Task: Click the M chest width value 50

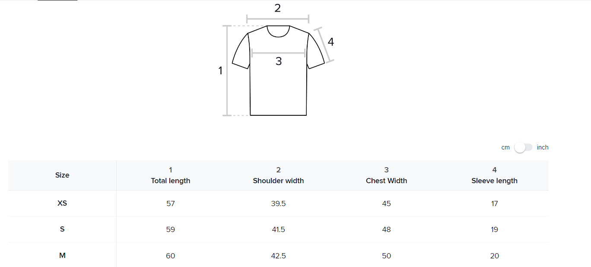Action: pyautogui.click(x=386, y=256)
